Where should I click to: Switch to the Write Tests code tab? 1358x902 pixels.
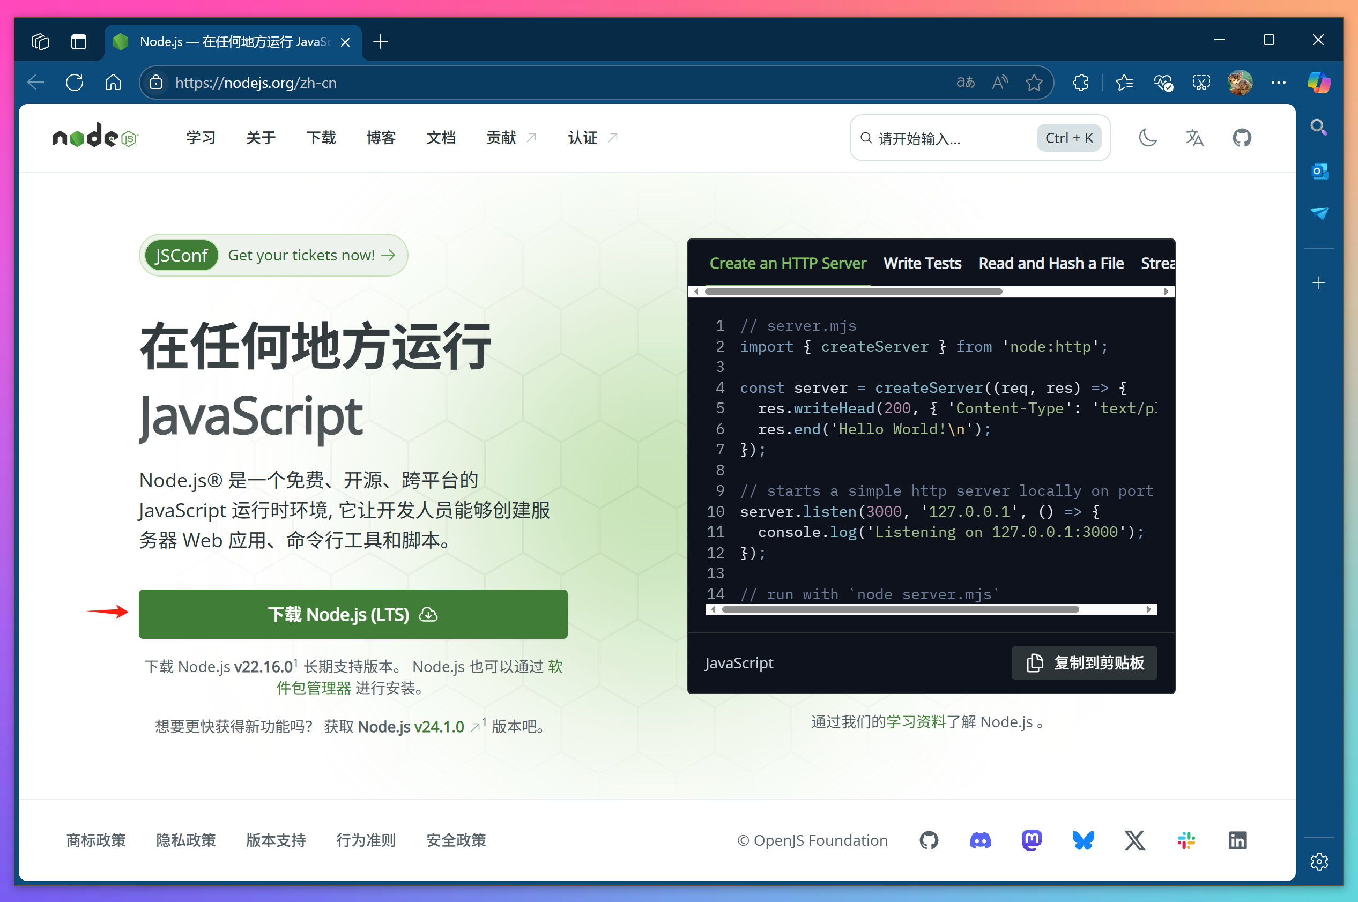click(x=921, y=263)
